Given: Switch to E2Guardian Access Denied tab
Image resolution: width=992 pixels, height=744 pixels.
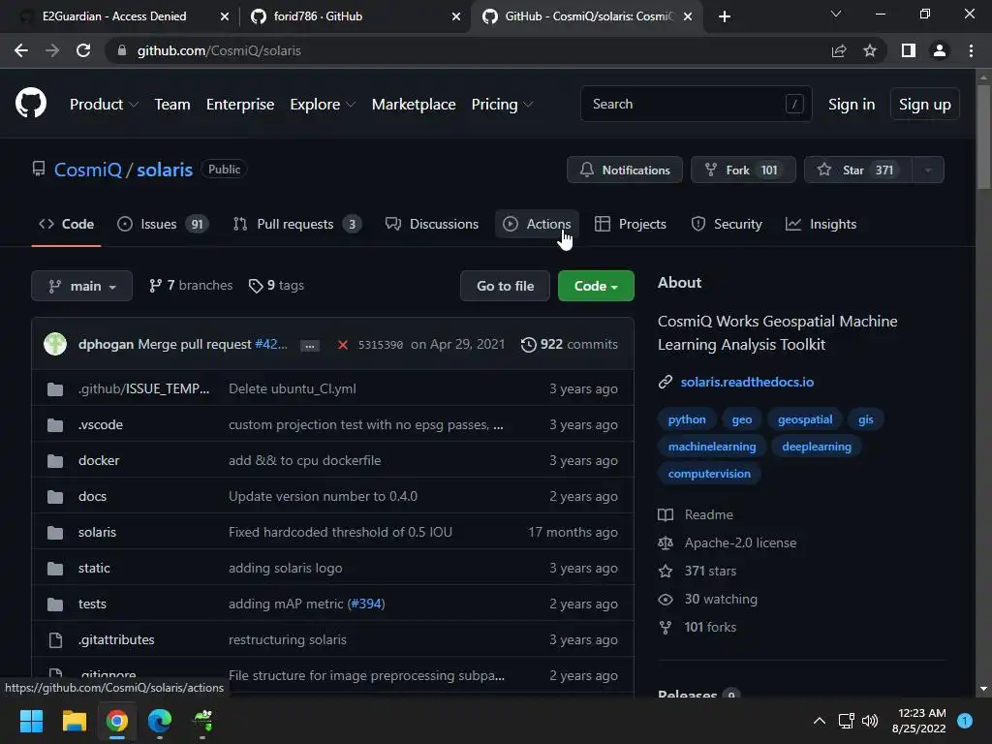Looking at the screenshot, I should point(124,16).
